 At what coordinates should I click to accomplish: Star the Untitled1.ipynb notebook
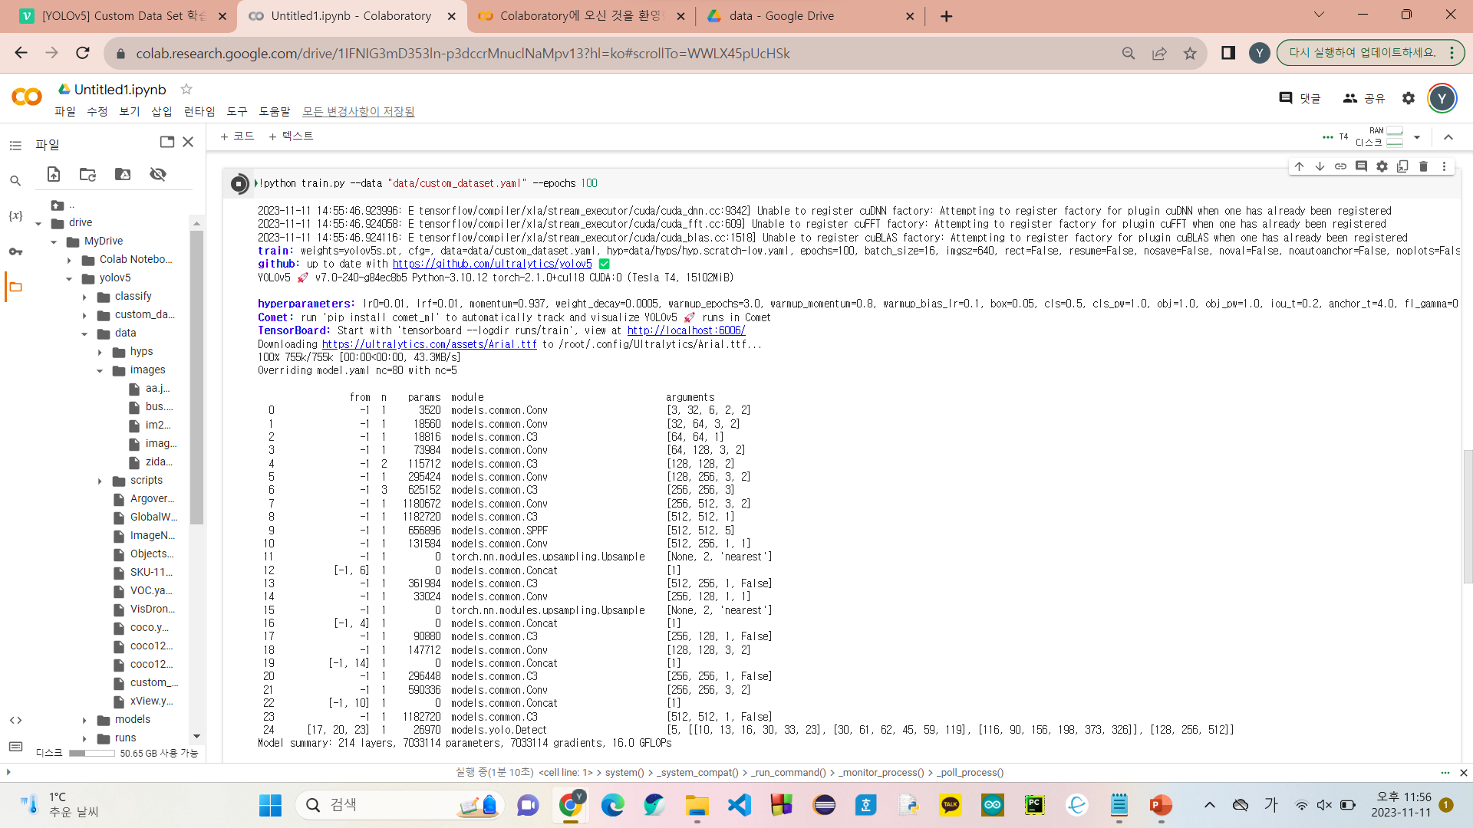point(186,90)
